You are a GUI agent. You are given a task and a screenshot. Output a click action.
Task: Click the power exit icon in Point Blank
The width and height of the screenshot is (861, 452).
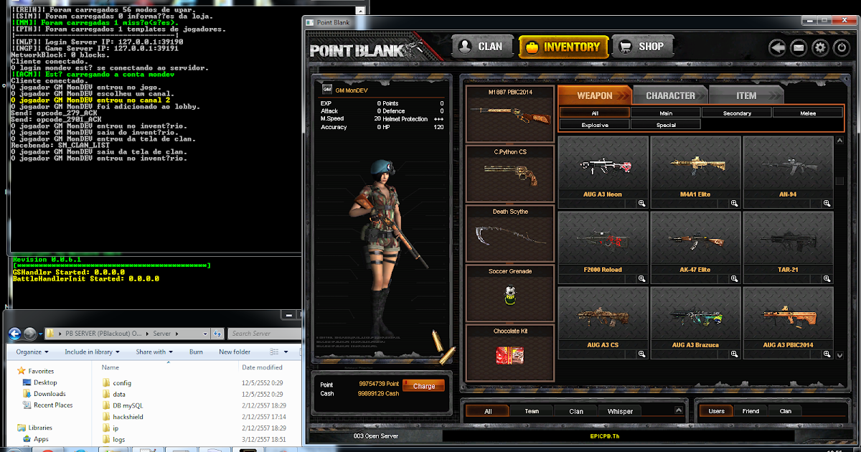pos(842,48)
